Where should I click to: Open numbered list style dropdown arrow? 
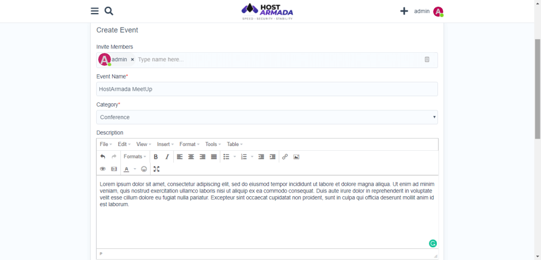[252, 157]
